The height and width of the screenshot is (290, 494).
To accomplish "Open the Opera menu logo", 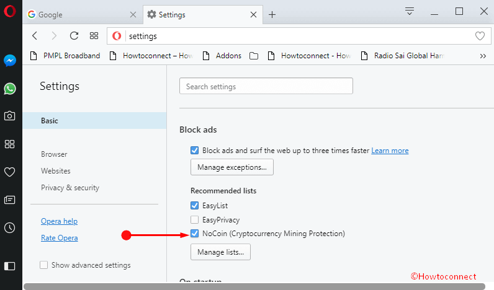I will point(10,11).
